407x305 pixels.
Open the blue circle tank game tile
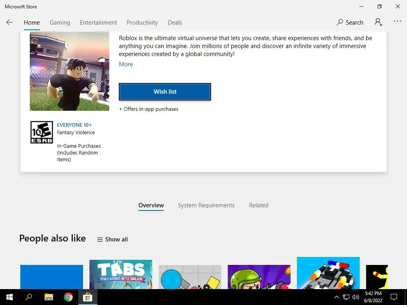(x=190, y=277)
